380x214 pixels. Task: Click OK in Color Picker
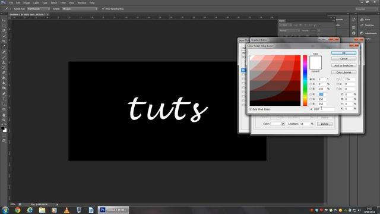344,53
